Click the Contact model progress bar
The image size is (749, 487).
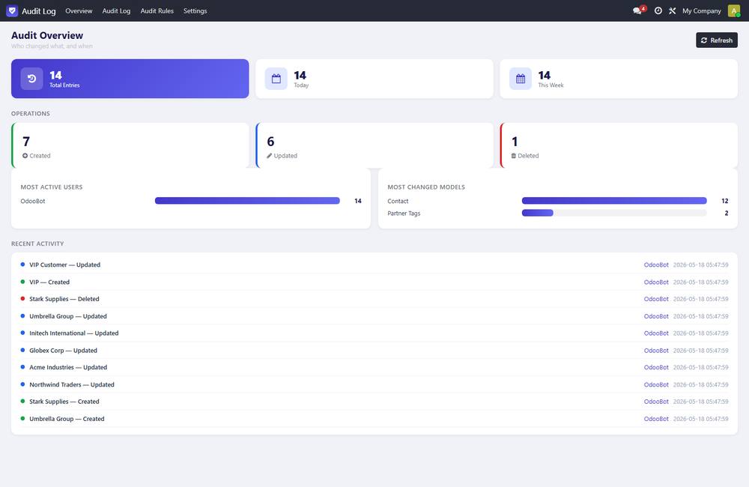coord(614,201)
